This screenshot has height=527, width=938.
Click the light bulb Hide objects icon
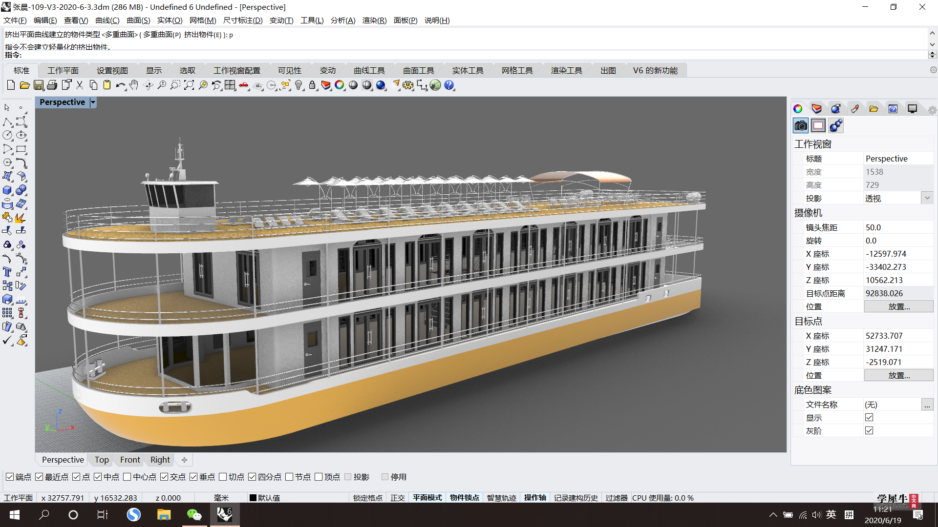pos(298,85)
